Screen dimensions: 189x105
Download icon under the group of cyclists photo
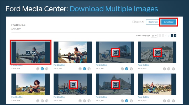coord(80,101)
